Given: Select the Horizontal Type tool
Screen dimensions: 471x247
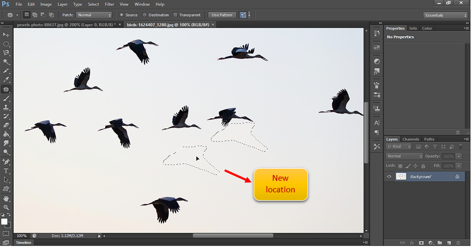Looking at the screenshot, I should pos(6,171).
